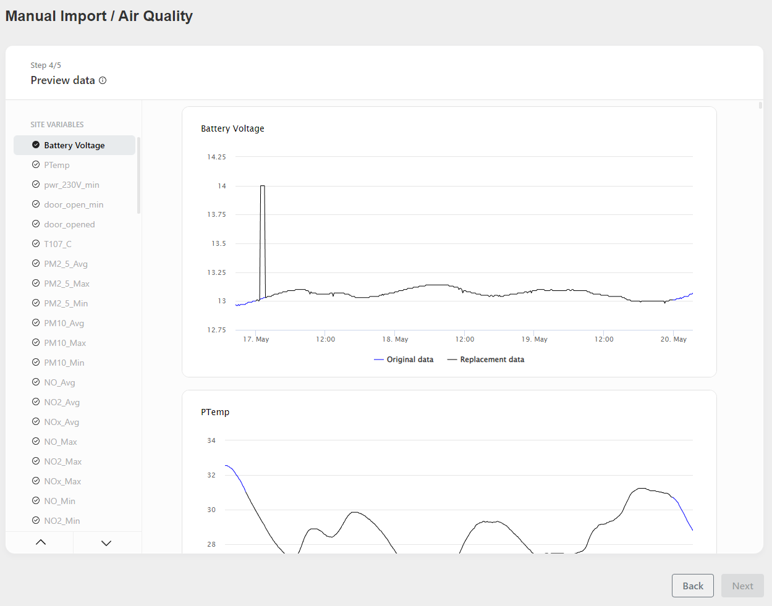Select NOx_Avg in the variables list
This screenshot has height=606, width=772.
click(61, 422)
